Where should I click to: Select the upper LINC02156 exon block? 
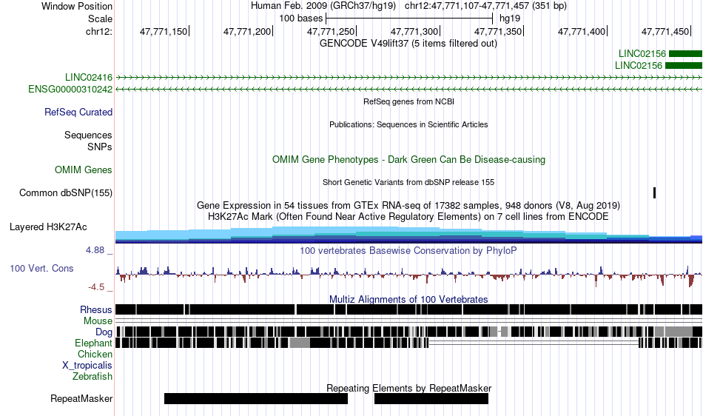click(685, 54)
